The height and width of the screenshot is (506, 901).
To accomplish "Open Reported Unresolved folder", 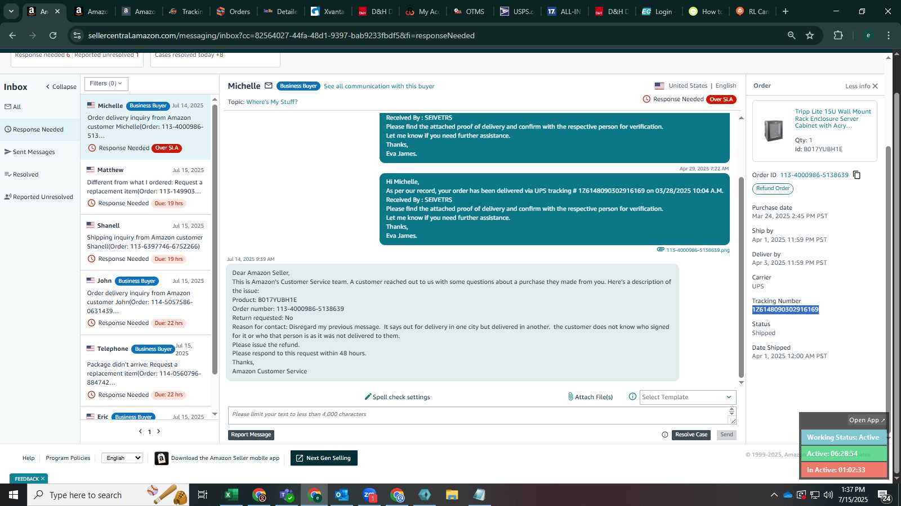I will click(x=40, y=197).
